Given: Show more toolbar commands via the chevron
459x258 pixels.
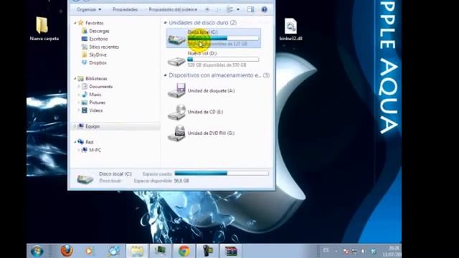Looking at the screenshot, I should point(207,9).
